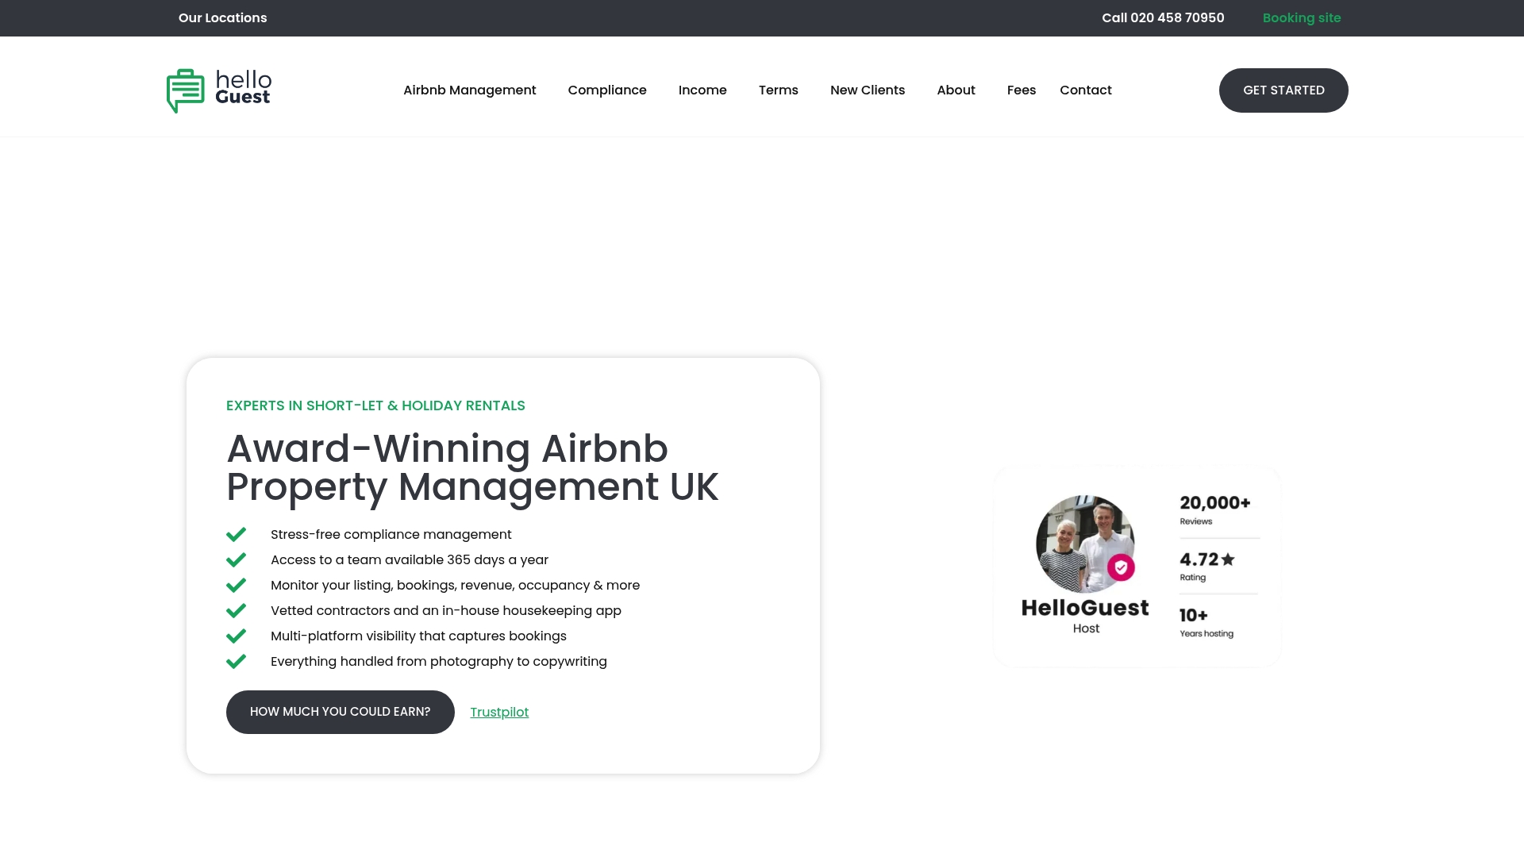1524x857 pixels.
Task: Click the checkmark beside Vetted contractors
Action: pyautogui.click(x=236, y=611)
